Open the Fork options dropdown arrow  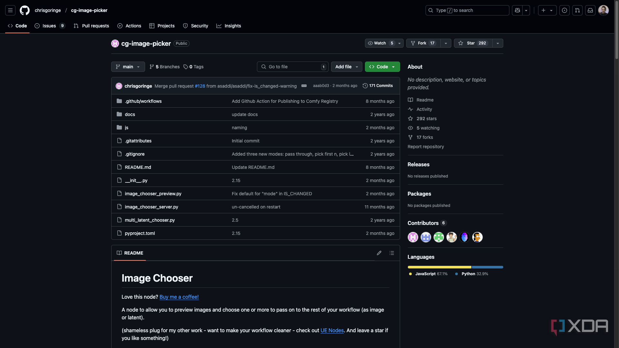tap(446, 43)
